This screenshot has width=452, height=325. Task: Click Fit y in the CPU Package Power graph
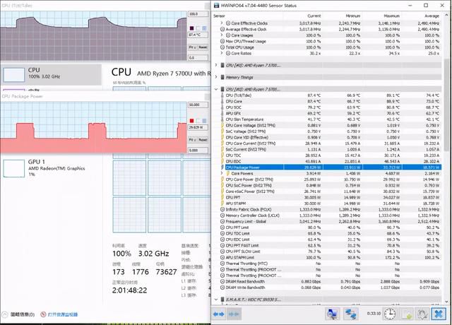(x=193, y=140)
